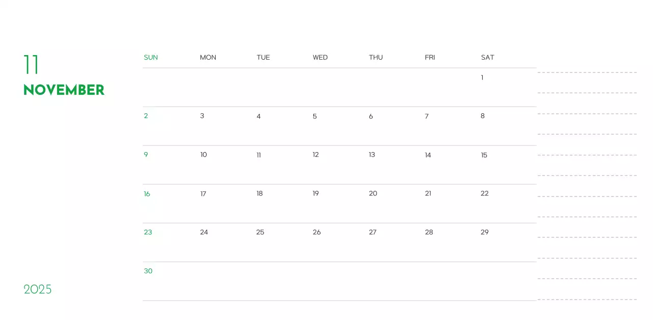The image size is (653, 320).
Task: Select the date 10 cell
Action: pos(204,155)
